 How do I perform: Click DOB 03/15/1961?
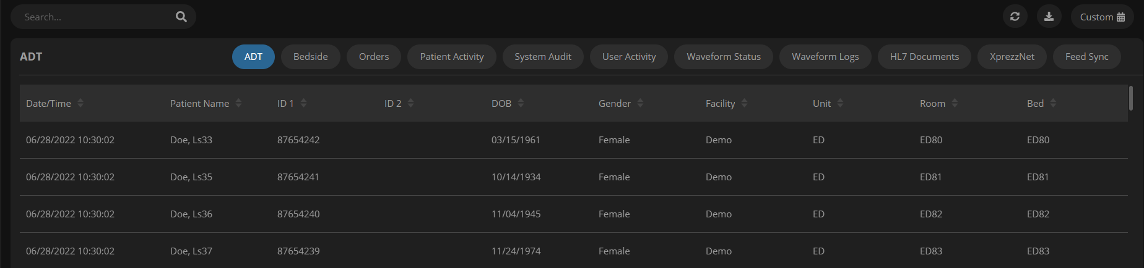click(516, 140)
